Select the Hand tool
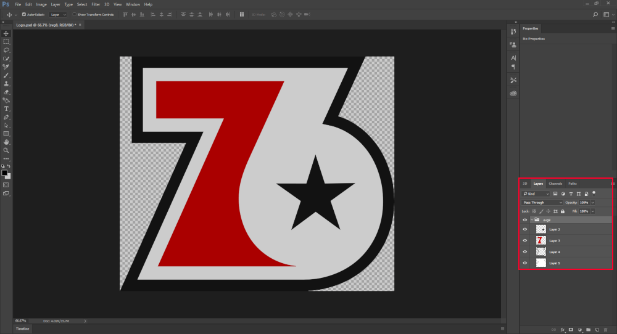Screen dimensions: 617x334 6,142
